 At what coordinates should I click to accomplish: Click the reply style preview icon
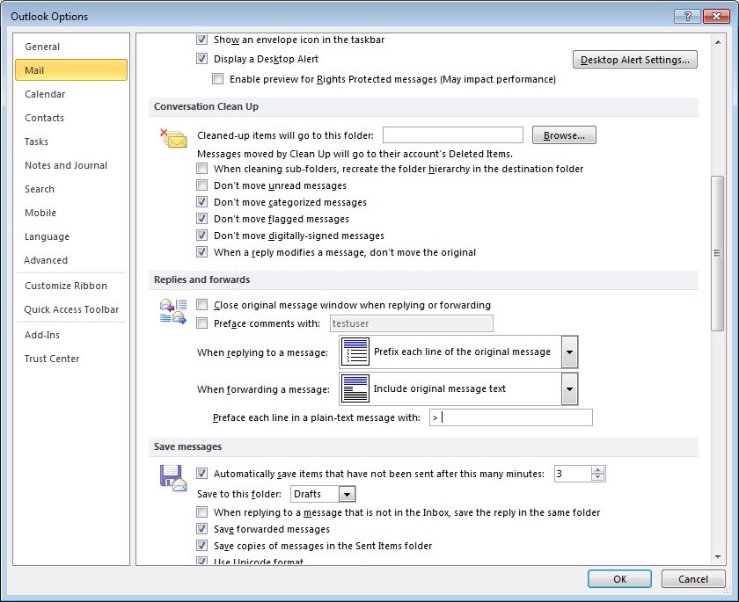355,352
